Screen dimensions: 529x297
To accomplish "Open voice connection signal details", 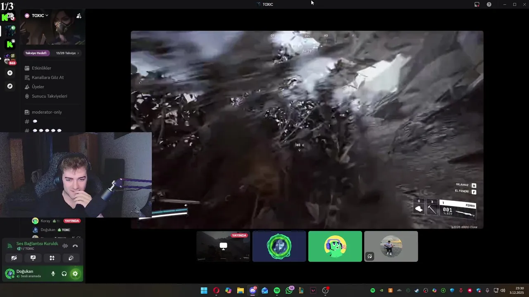I will click(10, 246).
